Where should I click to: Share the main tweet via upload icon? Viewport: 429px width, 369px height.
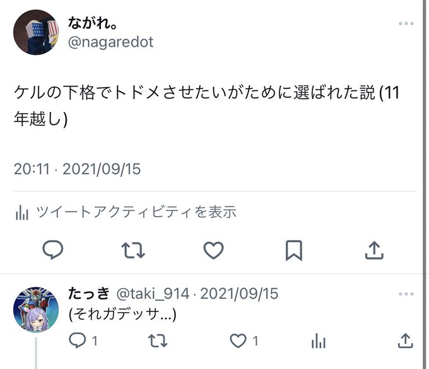tap(374, 250)
